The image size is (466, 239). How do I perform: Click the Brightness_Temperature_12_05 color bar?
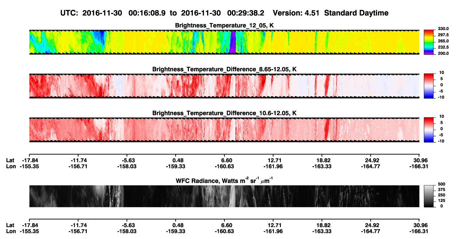pyautogui.click(x=429, y=42)
